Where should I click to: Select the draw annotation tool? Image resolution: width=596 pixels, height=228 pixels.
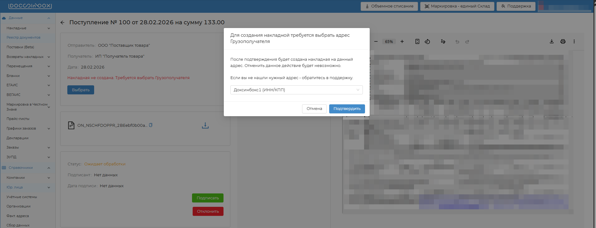point(443,41)
